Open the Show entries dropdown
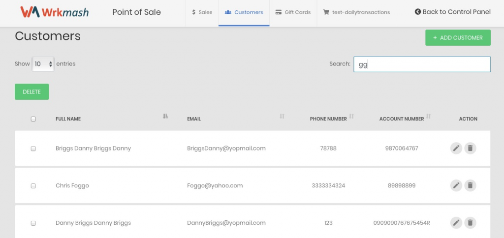Viewport: 504px width, 238px height. coord(43,64)
